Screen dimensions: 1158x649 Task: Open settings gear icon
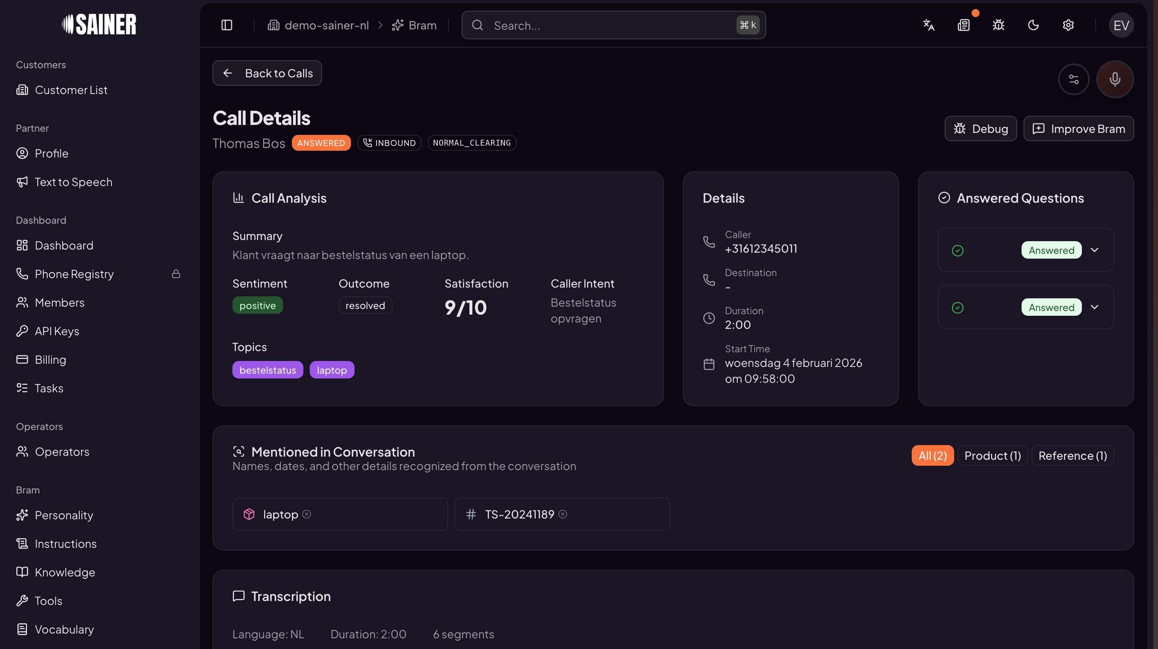(x=1068, y=25)
